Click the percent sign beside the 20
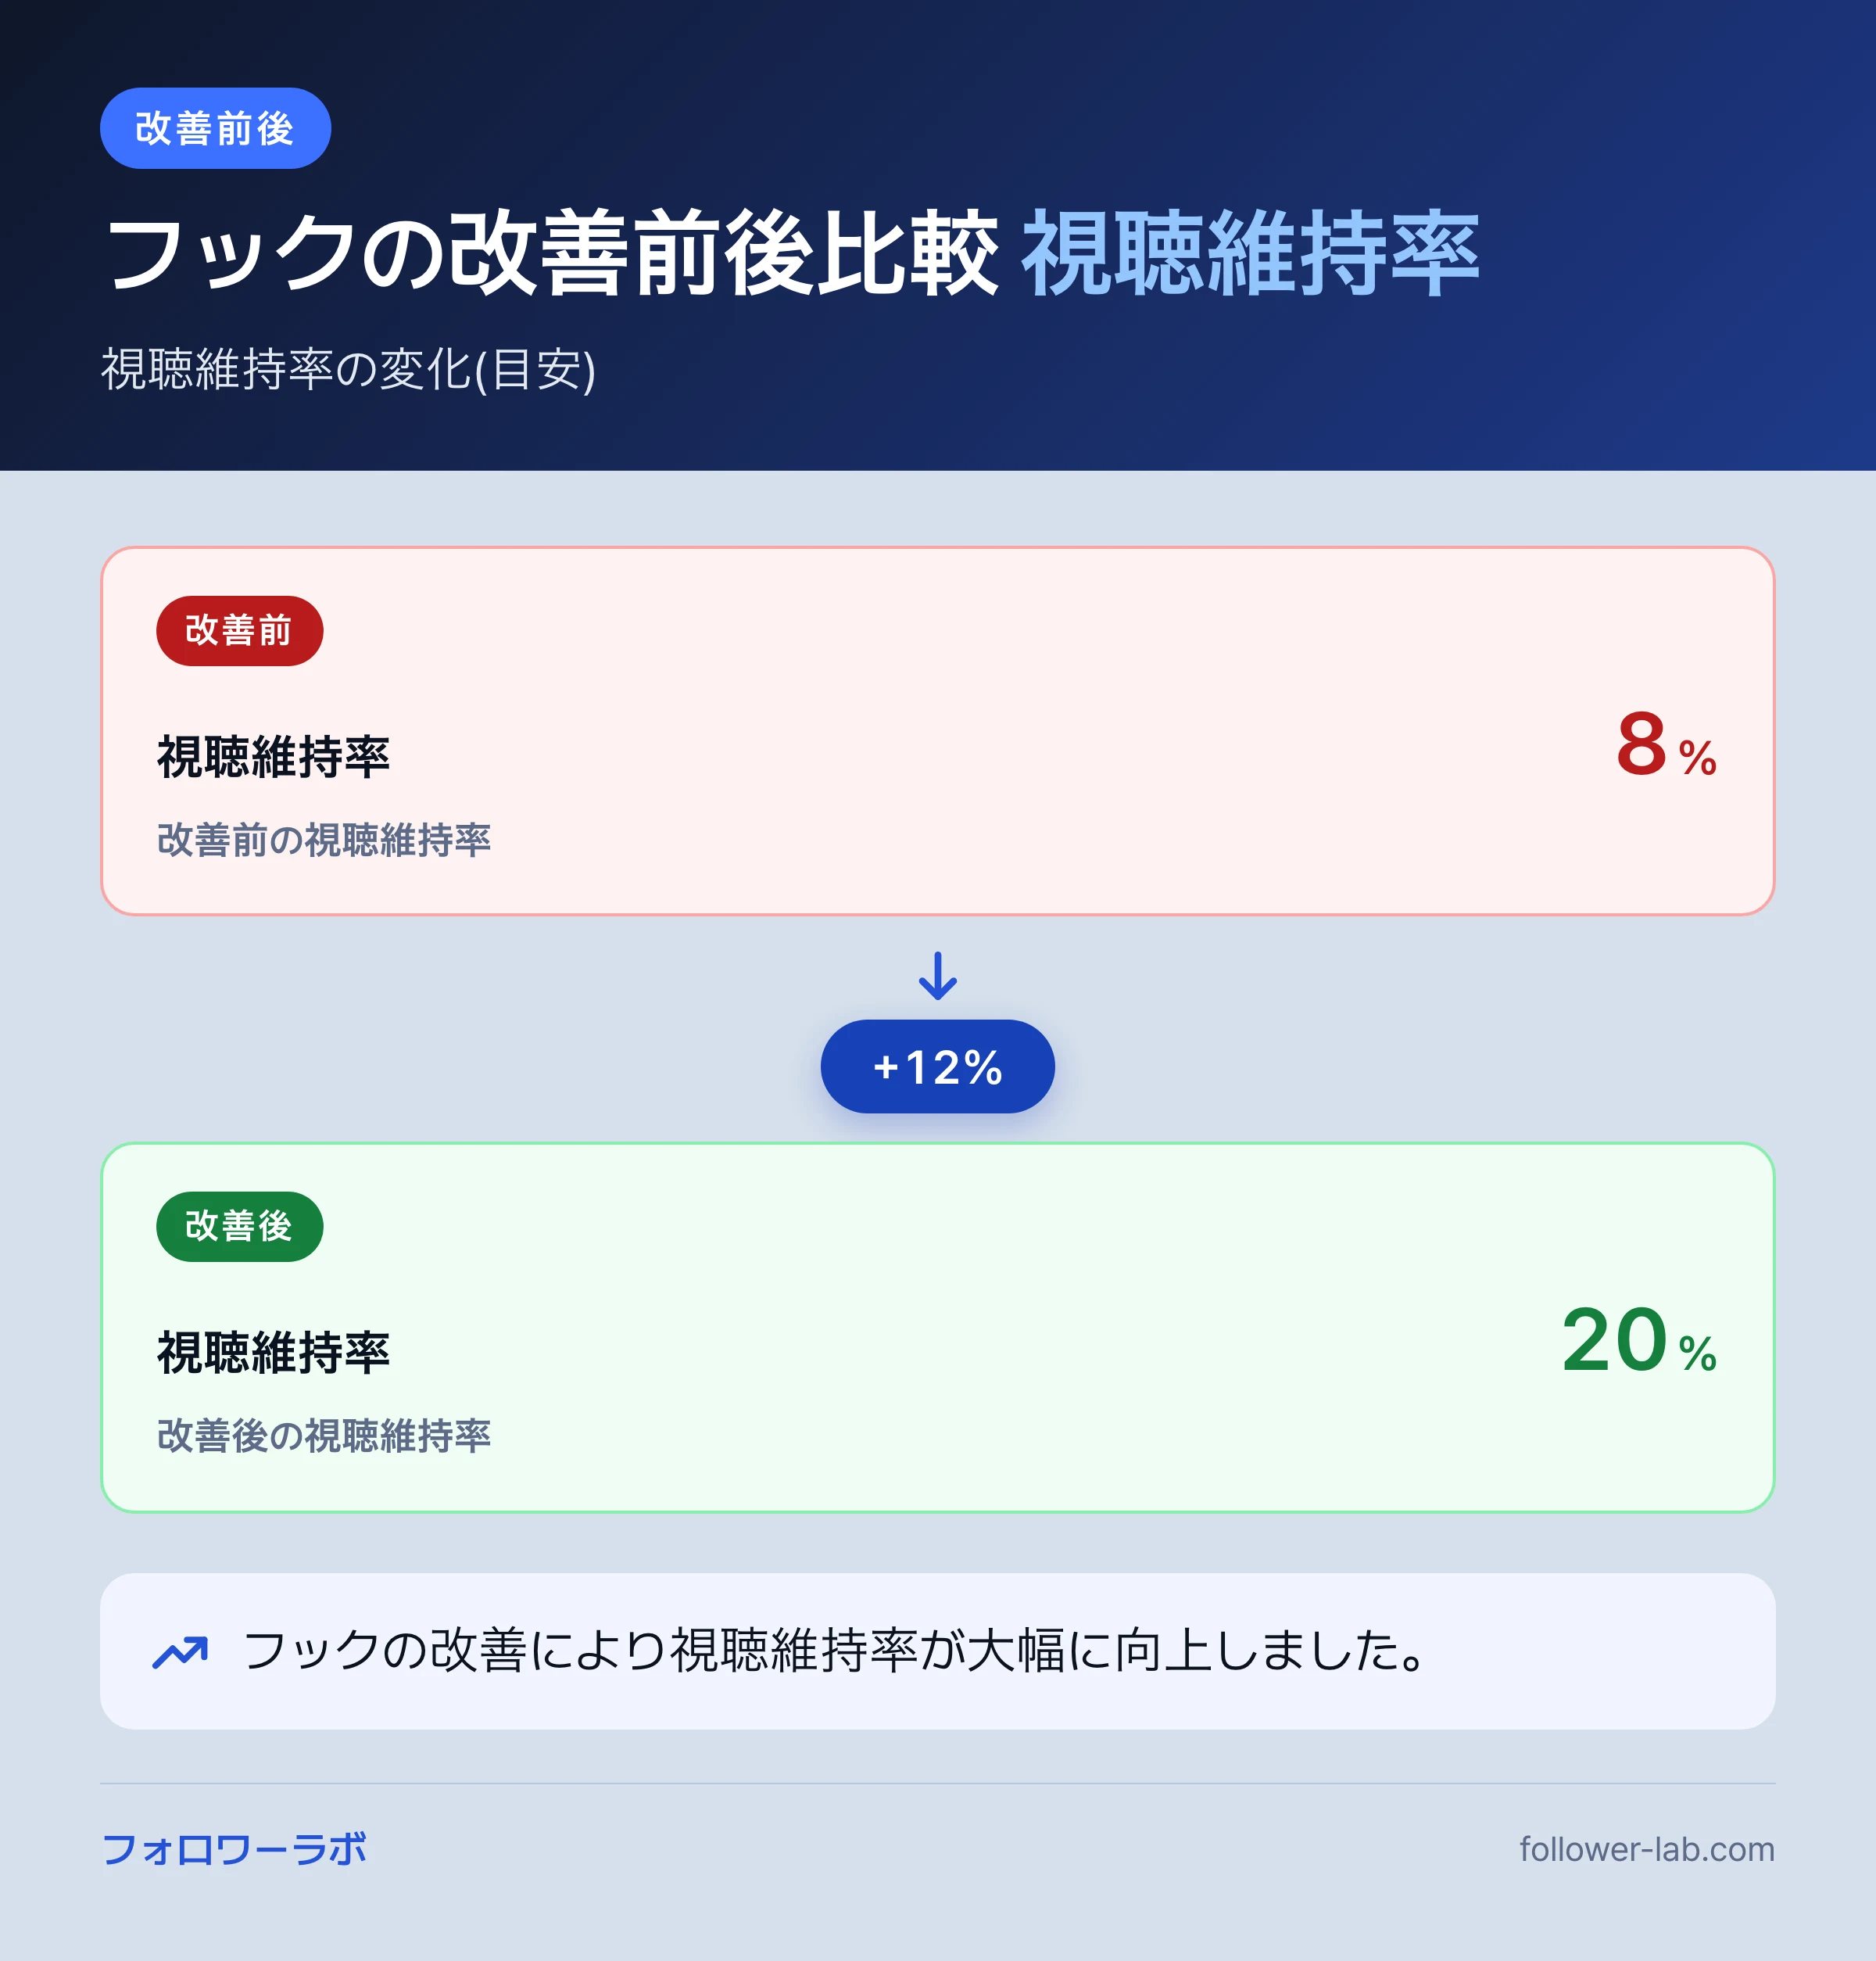The image size is (1876, 1961). tap(1698, 1353)
